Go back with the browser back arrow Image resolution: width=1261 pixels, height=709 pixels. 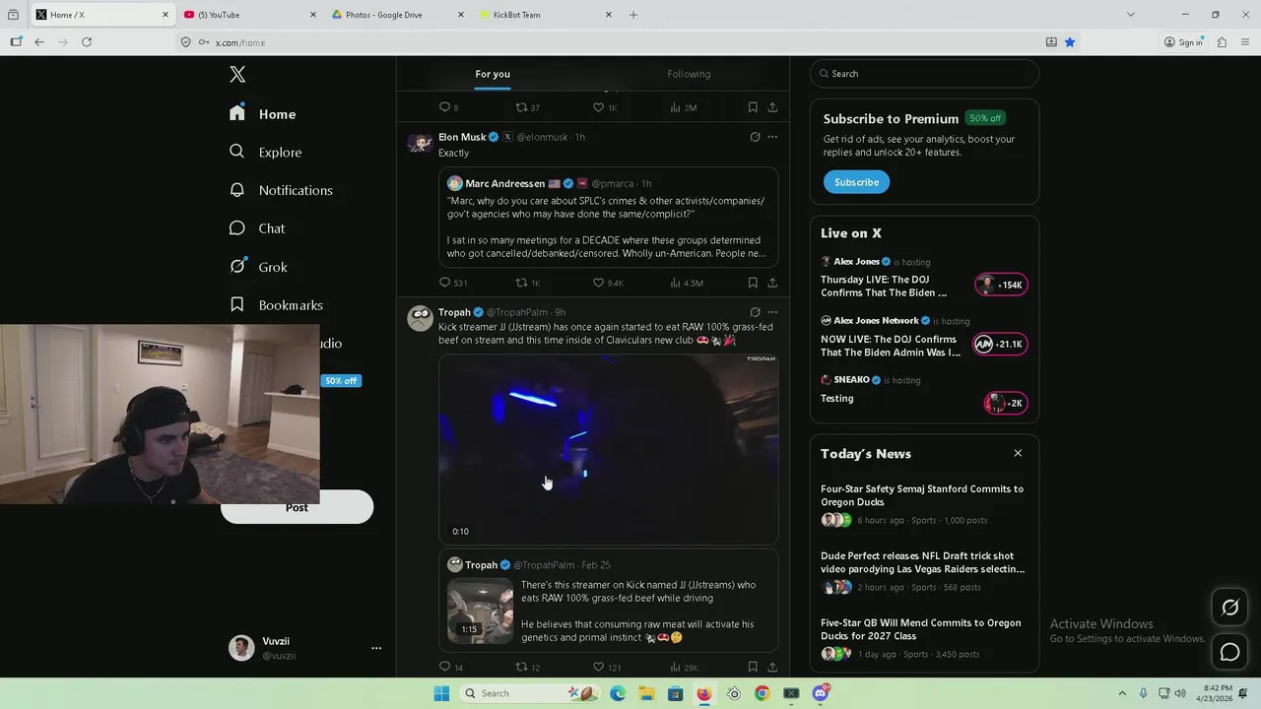[x=39, y=42]
